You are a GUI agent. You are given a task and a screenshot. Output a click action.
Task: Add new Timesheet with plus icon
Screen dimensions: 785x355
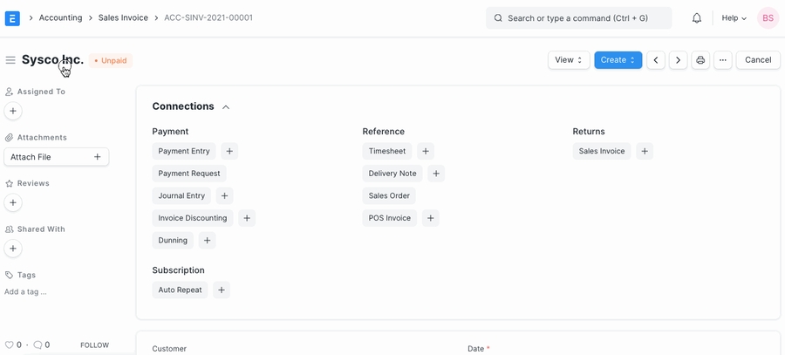coord(425,151)
